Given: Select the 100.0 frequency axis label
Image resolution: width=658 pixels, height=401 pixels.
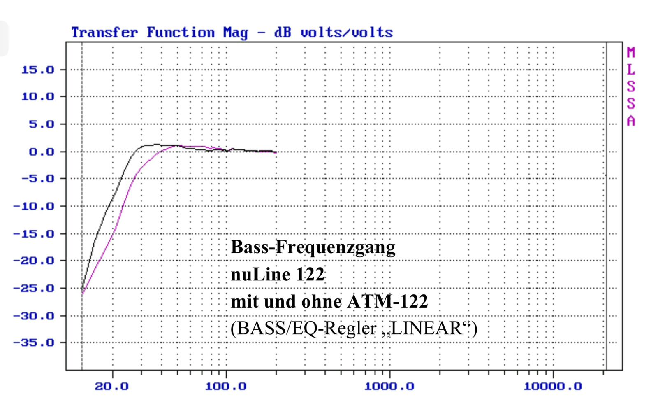Looking at the screenshot, I should point(226,386).
